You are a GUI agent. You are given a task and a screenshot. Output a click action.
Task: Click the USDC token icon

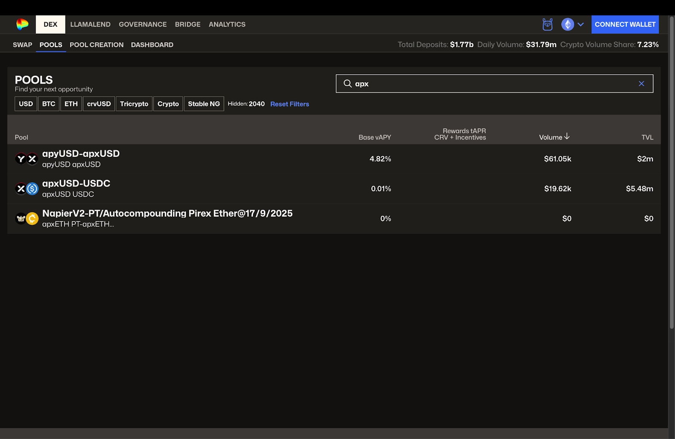coord(32,189)
